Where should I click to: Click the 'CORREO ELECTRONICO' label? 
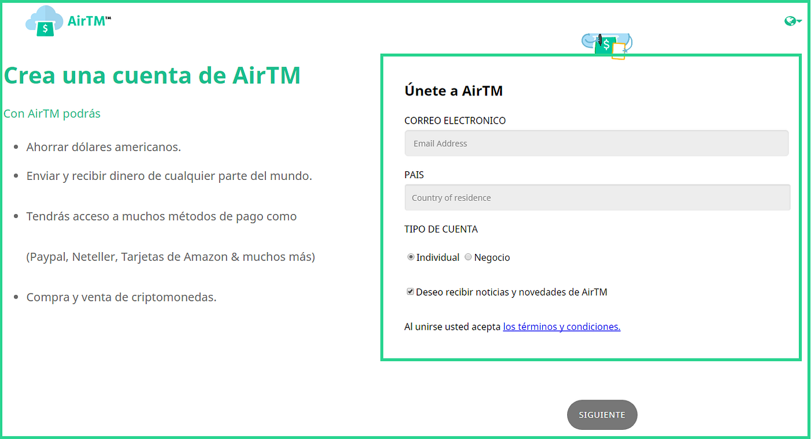[x=455, y=121]
